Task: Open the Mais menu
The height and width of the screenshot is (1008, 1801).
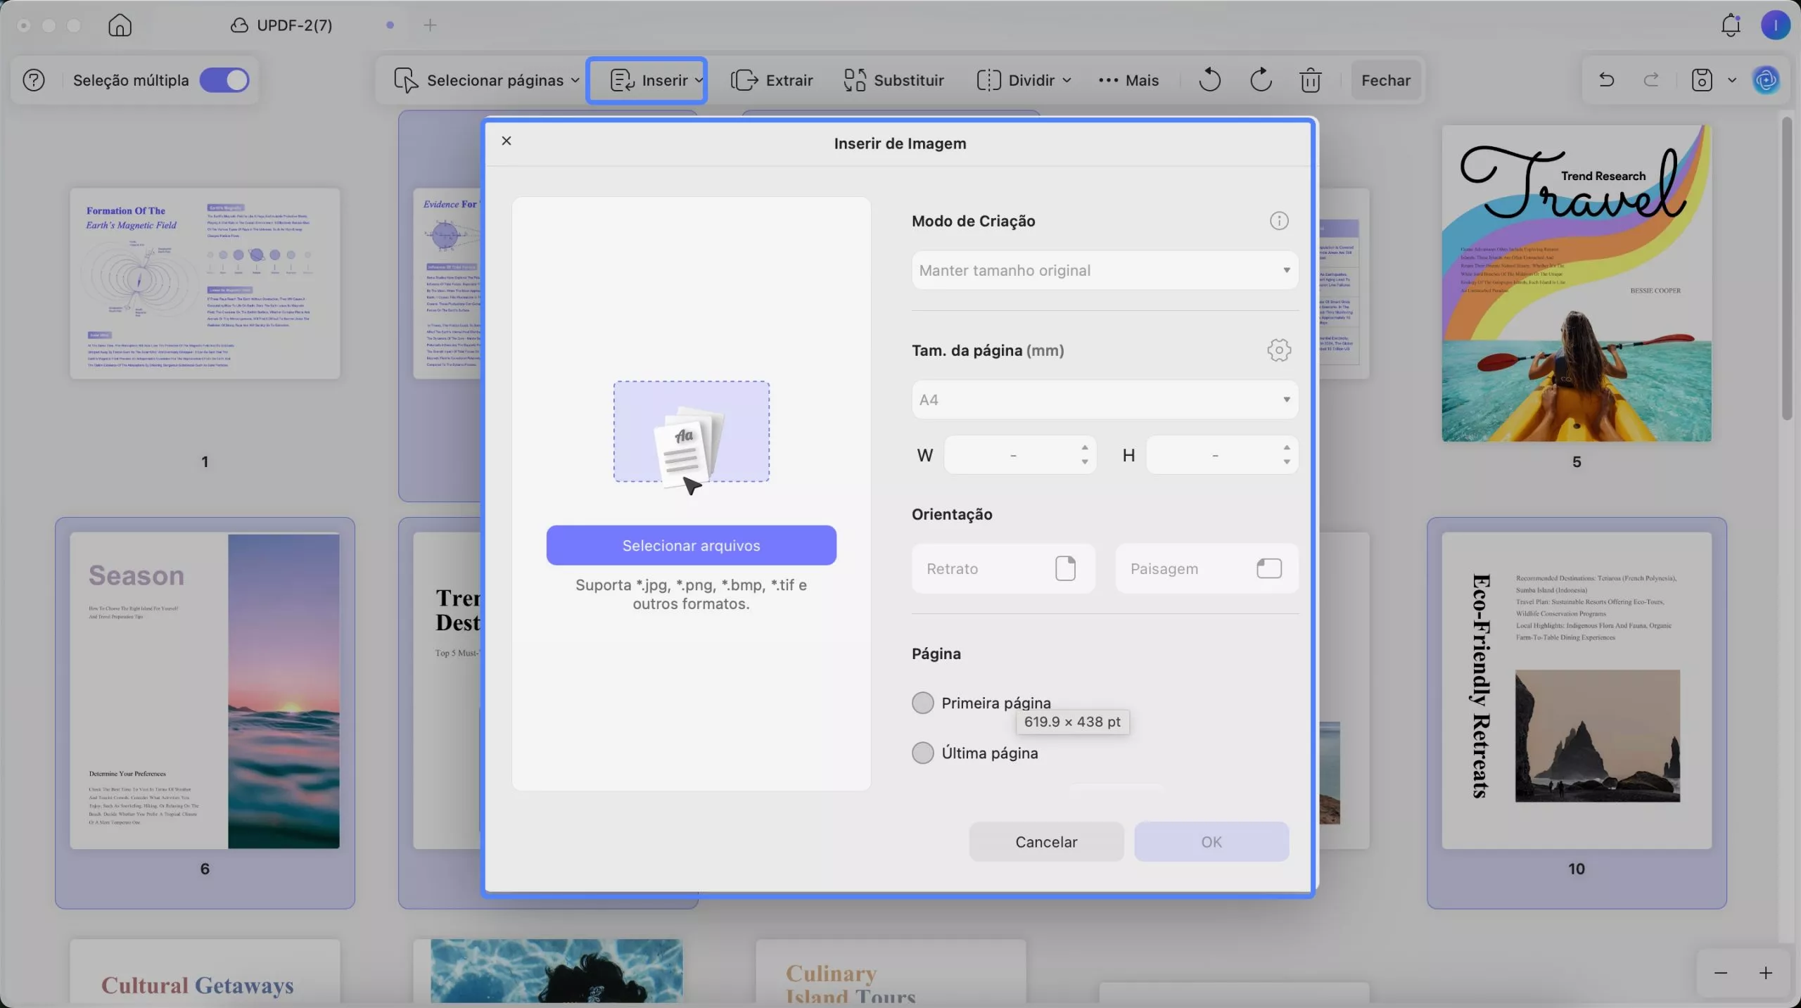Action: tap(1128, 80)
